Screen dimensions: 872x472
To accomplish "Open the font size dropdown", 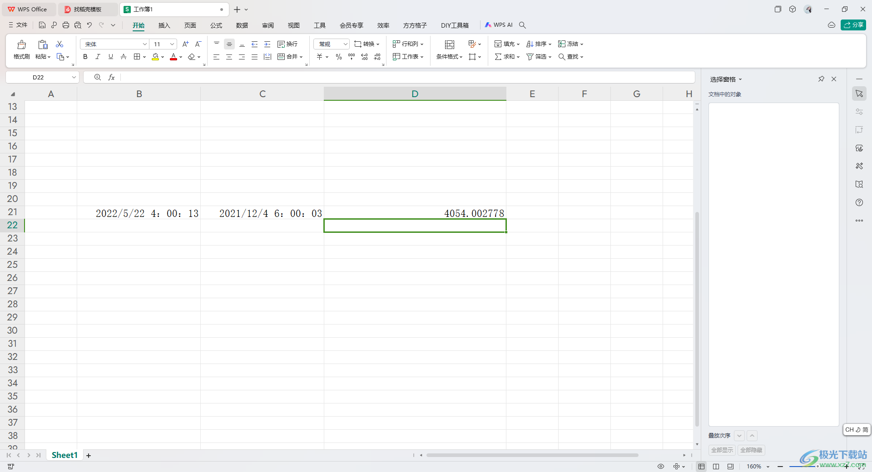I will [x=172, y=44].
